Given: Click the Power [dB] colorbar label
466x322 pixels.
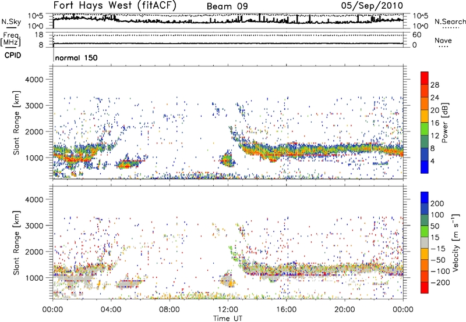Looking at the screenshot, I should click(445, 123).
